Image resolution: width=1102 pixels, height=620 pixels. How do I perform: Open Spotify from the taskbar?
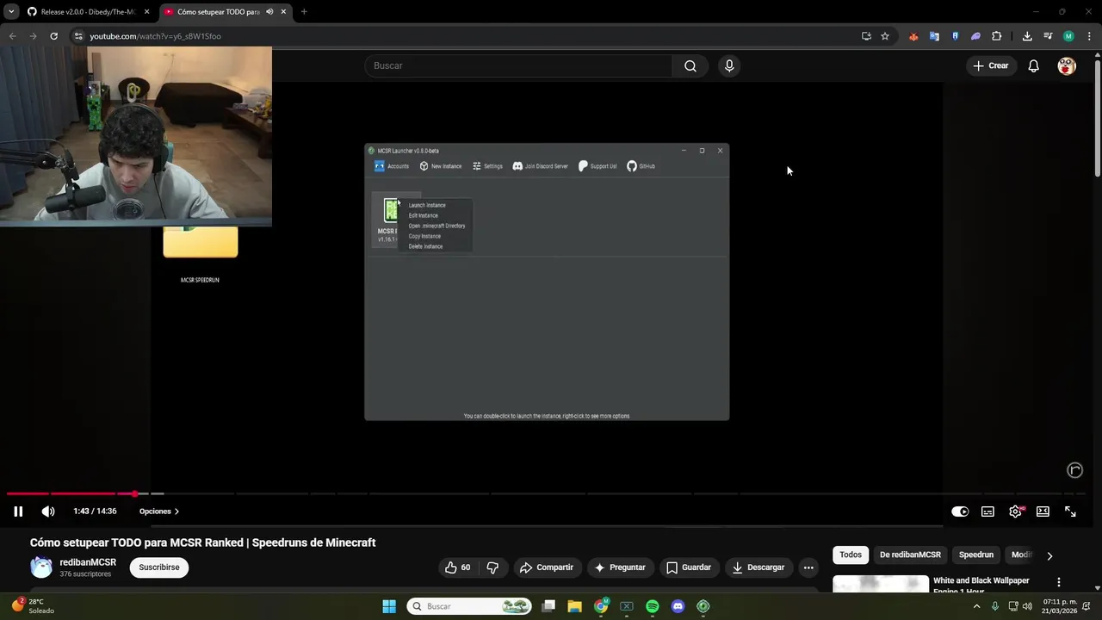[653, 607]
